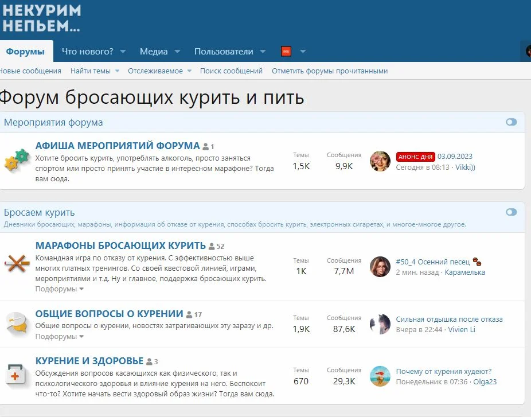Open the red SOS icon in navigation
This screenshot has width=531, height=417.
286,52
